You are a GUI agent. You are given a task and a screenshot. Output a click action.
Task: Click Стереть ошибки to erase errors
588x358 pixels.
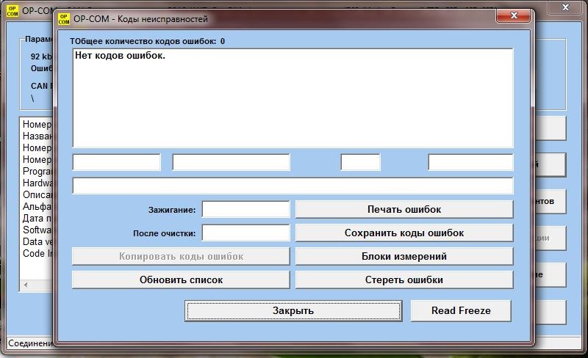pos(404,280)
